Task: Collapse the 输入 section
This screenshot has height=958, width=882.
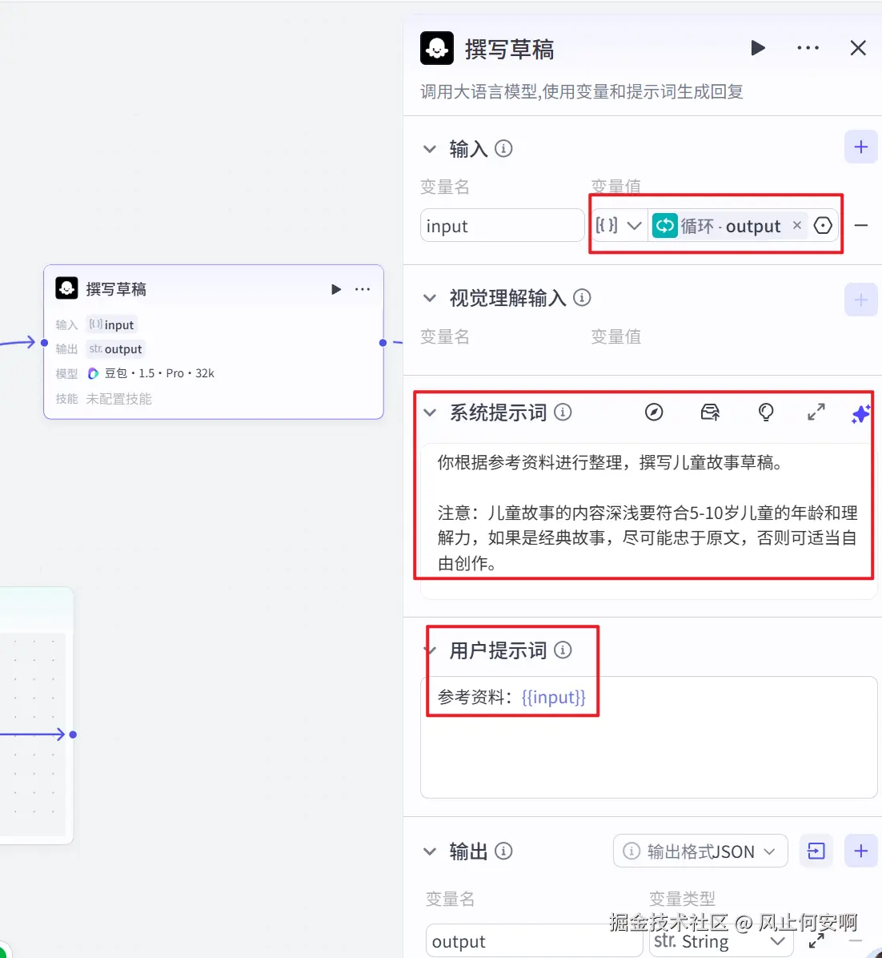Action: point(430,148)
